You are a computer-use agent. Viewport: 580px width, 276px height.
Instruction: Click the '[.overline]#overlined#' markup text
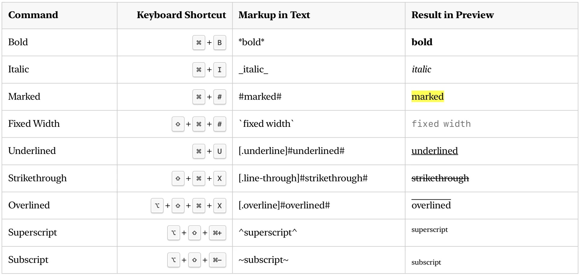pyautogui.click(x=284, y=205)
